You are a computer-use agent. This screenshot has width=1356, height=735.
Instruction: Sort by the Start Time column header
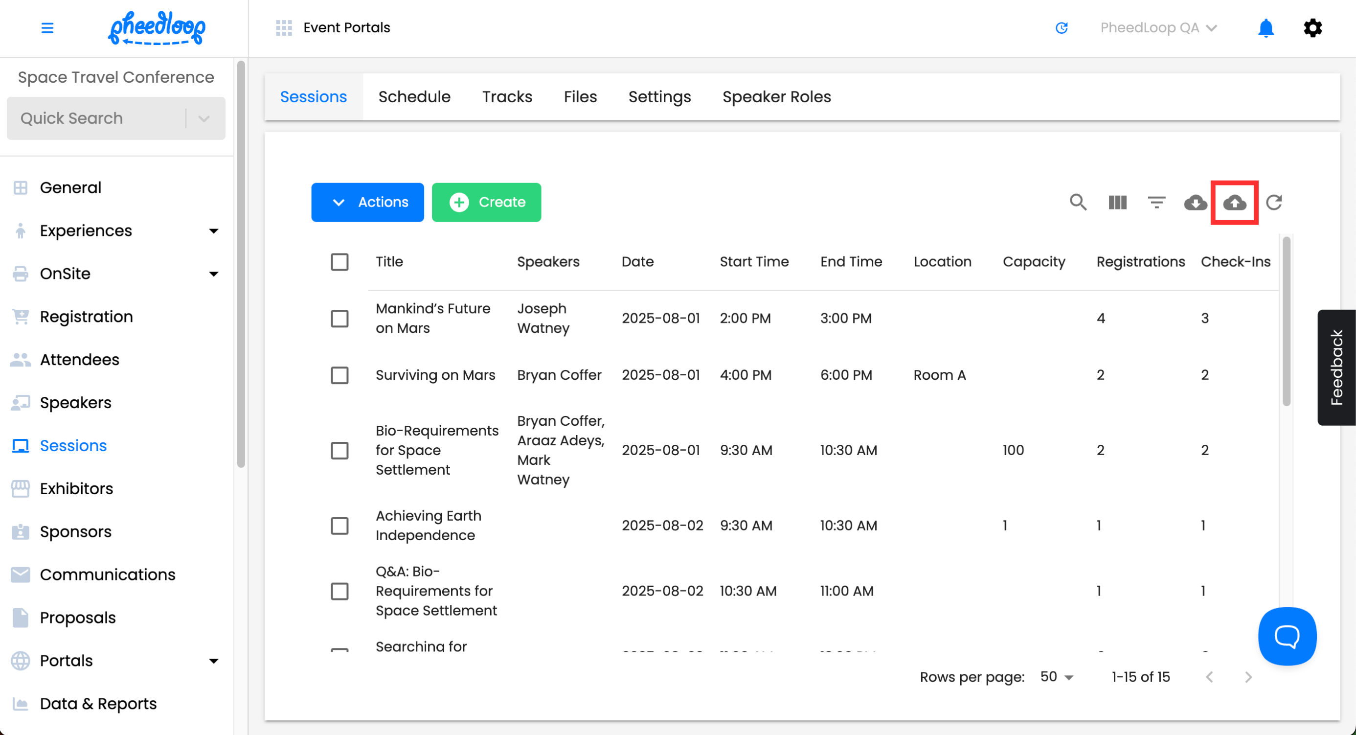click(754, 262)
